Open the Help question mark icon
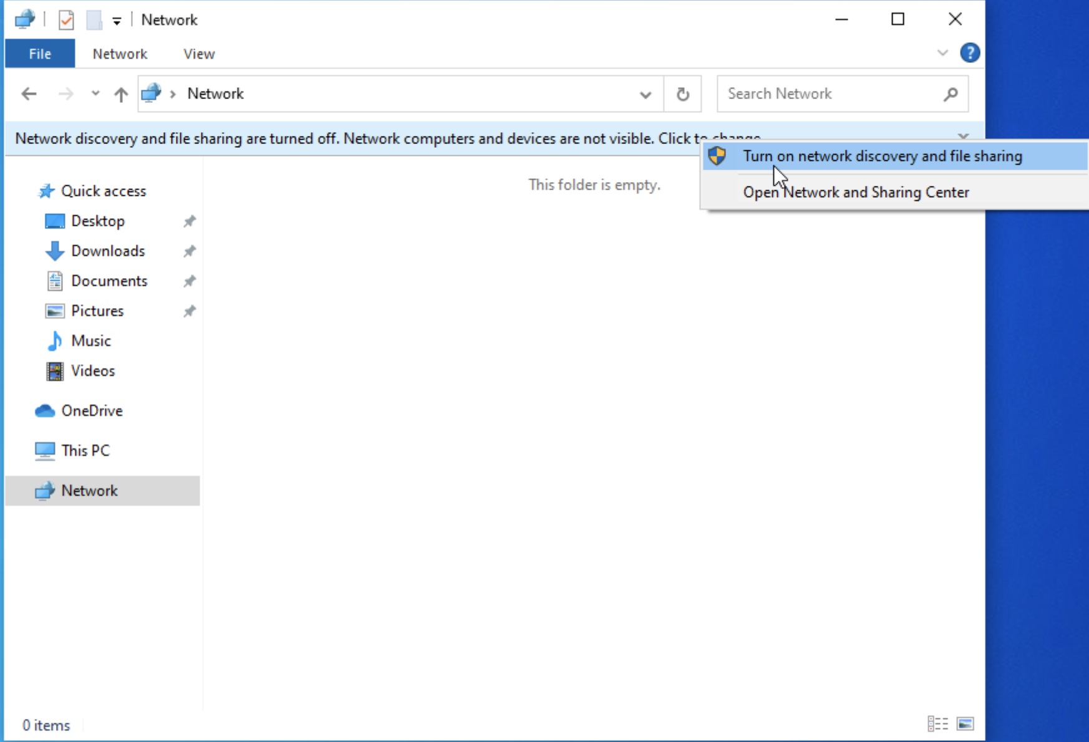 pos(969,53)
